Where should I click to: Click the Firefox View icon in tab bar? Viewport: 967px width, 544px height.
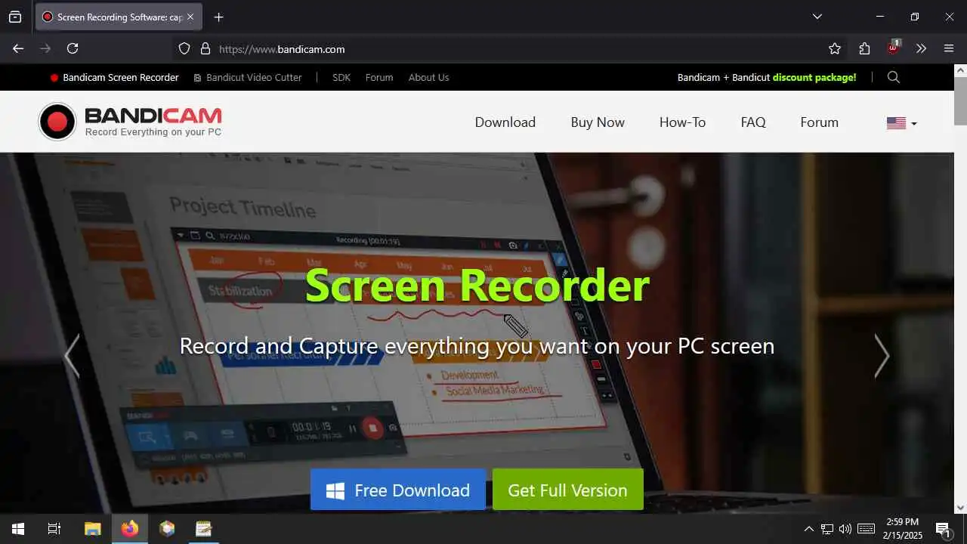15,17
